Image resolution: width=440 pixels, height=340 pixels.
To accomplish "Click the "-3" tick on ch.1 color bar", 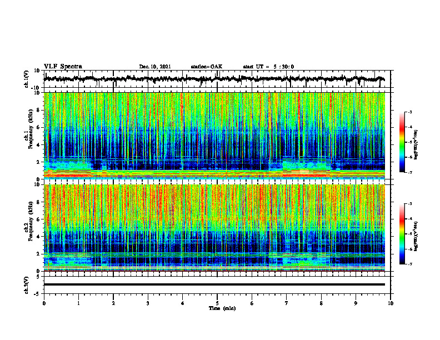I will click(x=409, y=112).
